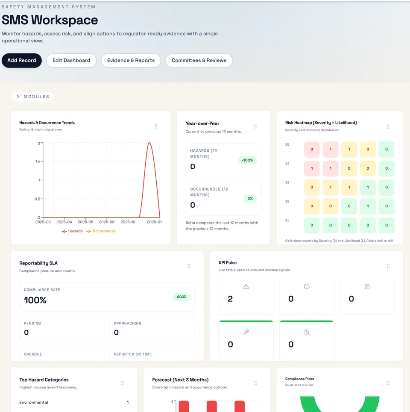The image size is (410, 412).
Task: Expand the Modules section
Action: coord(32,97)
